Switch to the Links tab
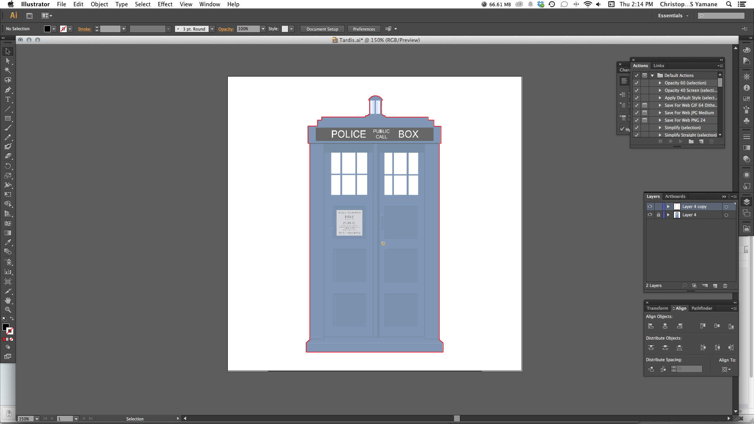Viewport: 754px width, 424px height. coord(659,66)
